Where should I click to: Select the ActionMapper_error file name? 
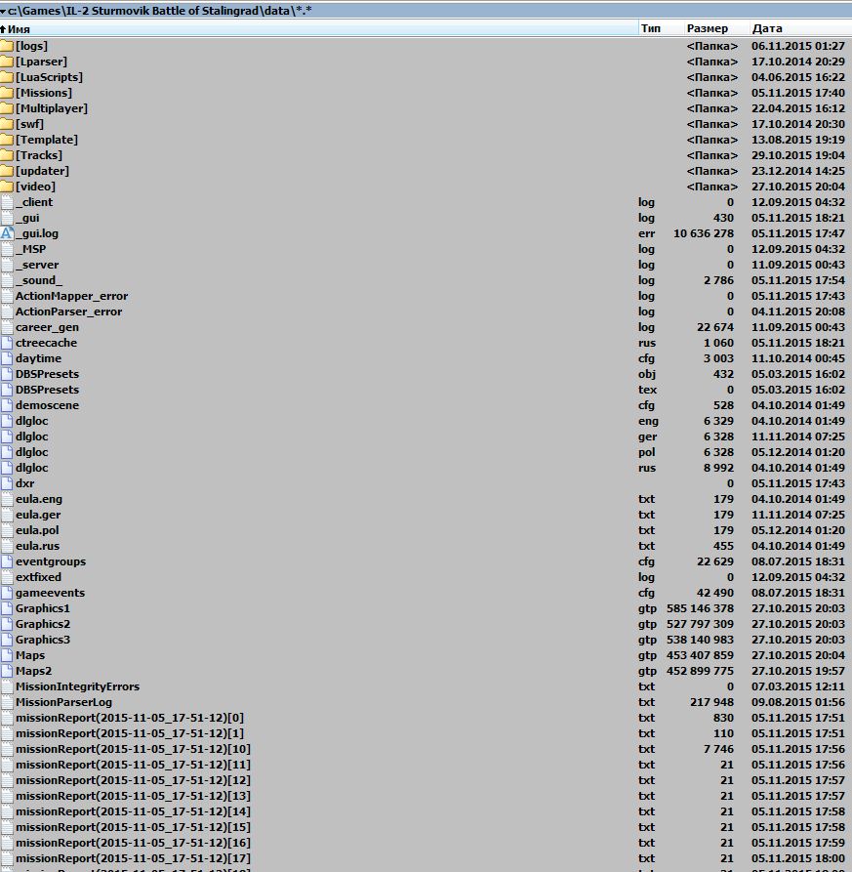click(71, 296)
